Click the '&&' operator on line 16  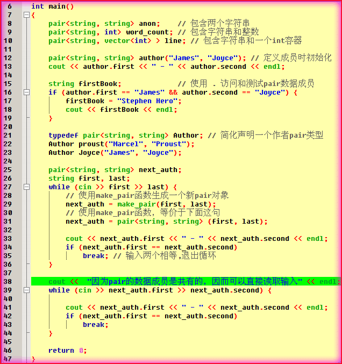pyautogui.click(x=173, y=92)
